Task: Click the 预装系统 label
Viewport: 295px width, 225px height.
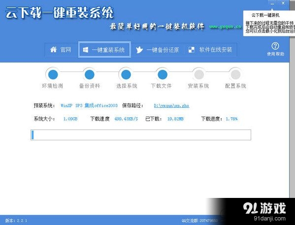Action: tap(44, 105)
